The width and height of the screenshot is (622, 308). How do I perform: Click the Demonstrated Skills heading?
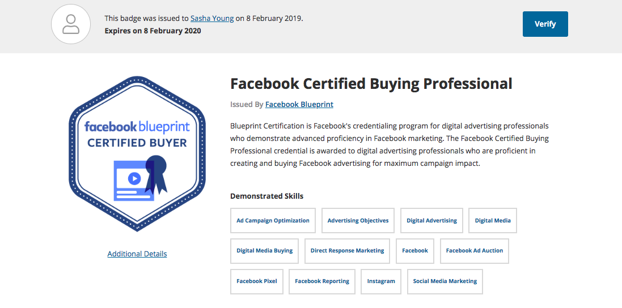coord(267,196)
